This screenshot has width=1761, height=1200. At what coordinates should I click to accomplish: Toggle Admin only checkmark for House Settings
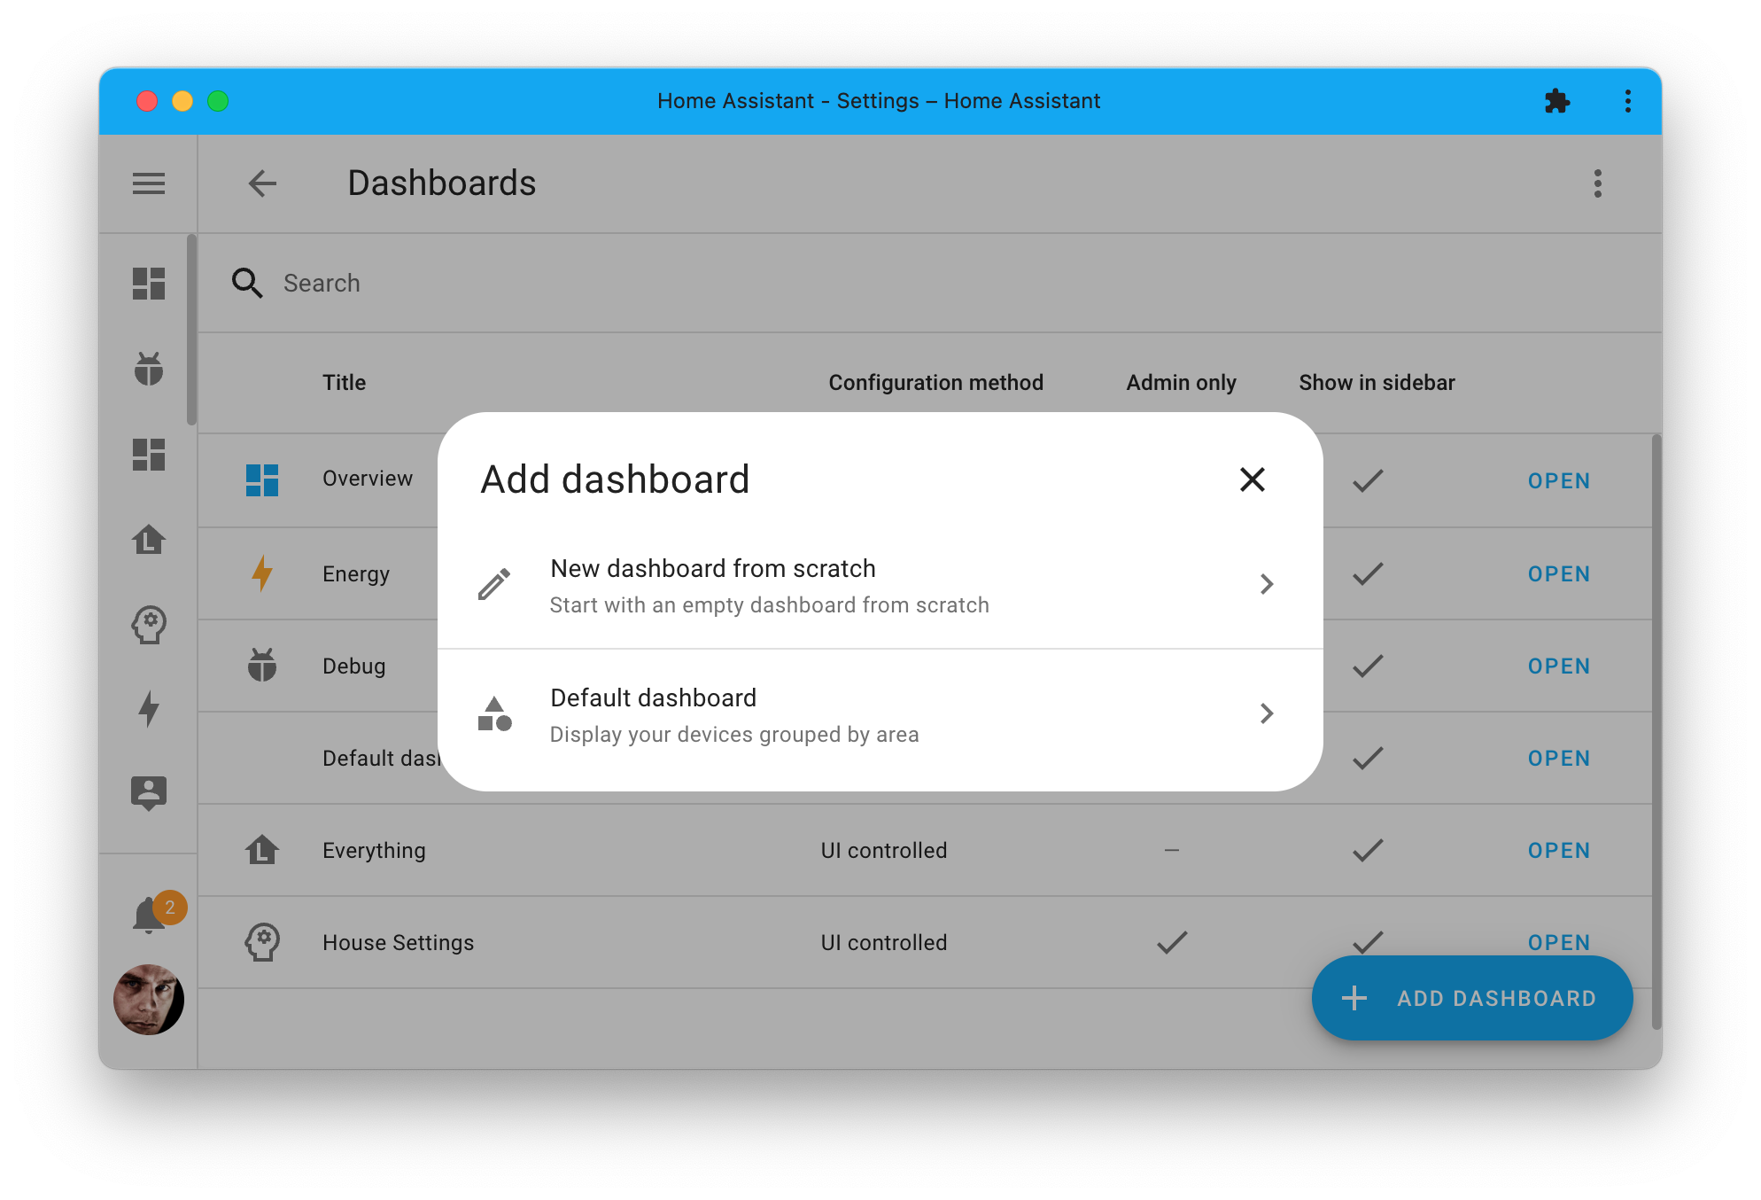(x=1171, y=942)
